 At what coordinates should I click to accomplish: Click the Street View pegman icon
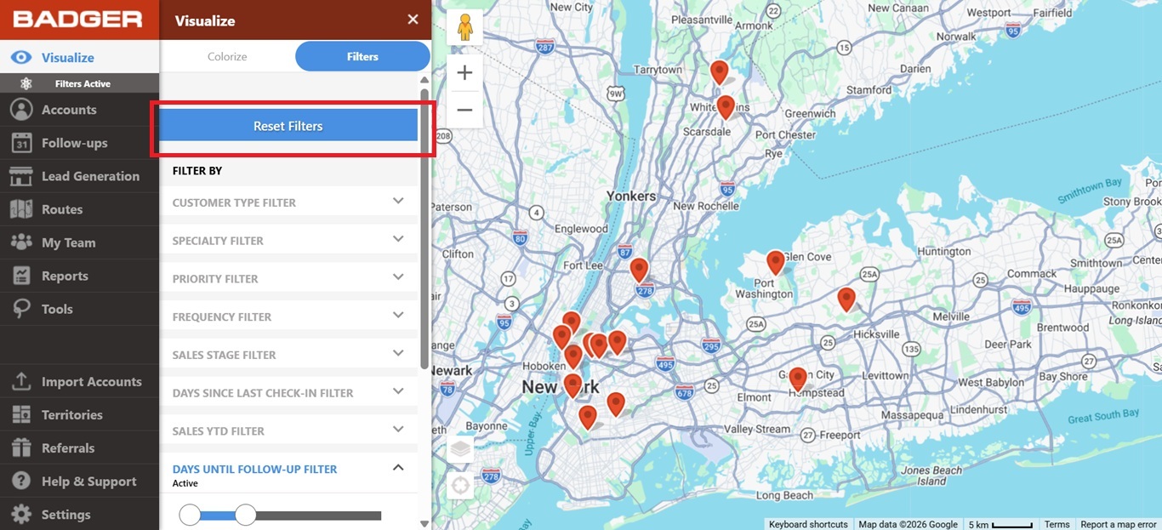point(464,28)
